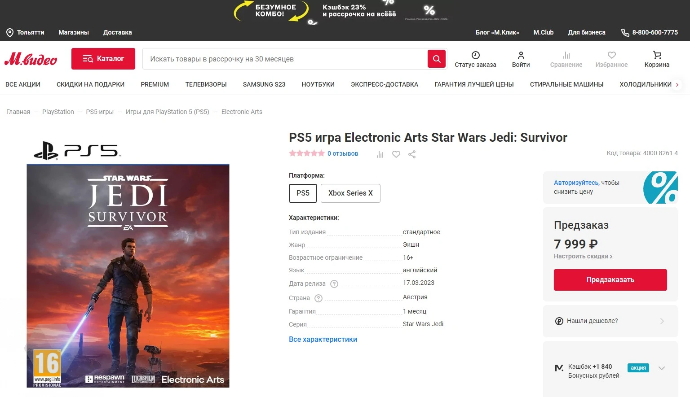
Task: Click the search input field
Action: 285,59
